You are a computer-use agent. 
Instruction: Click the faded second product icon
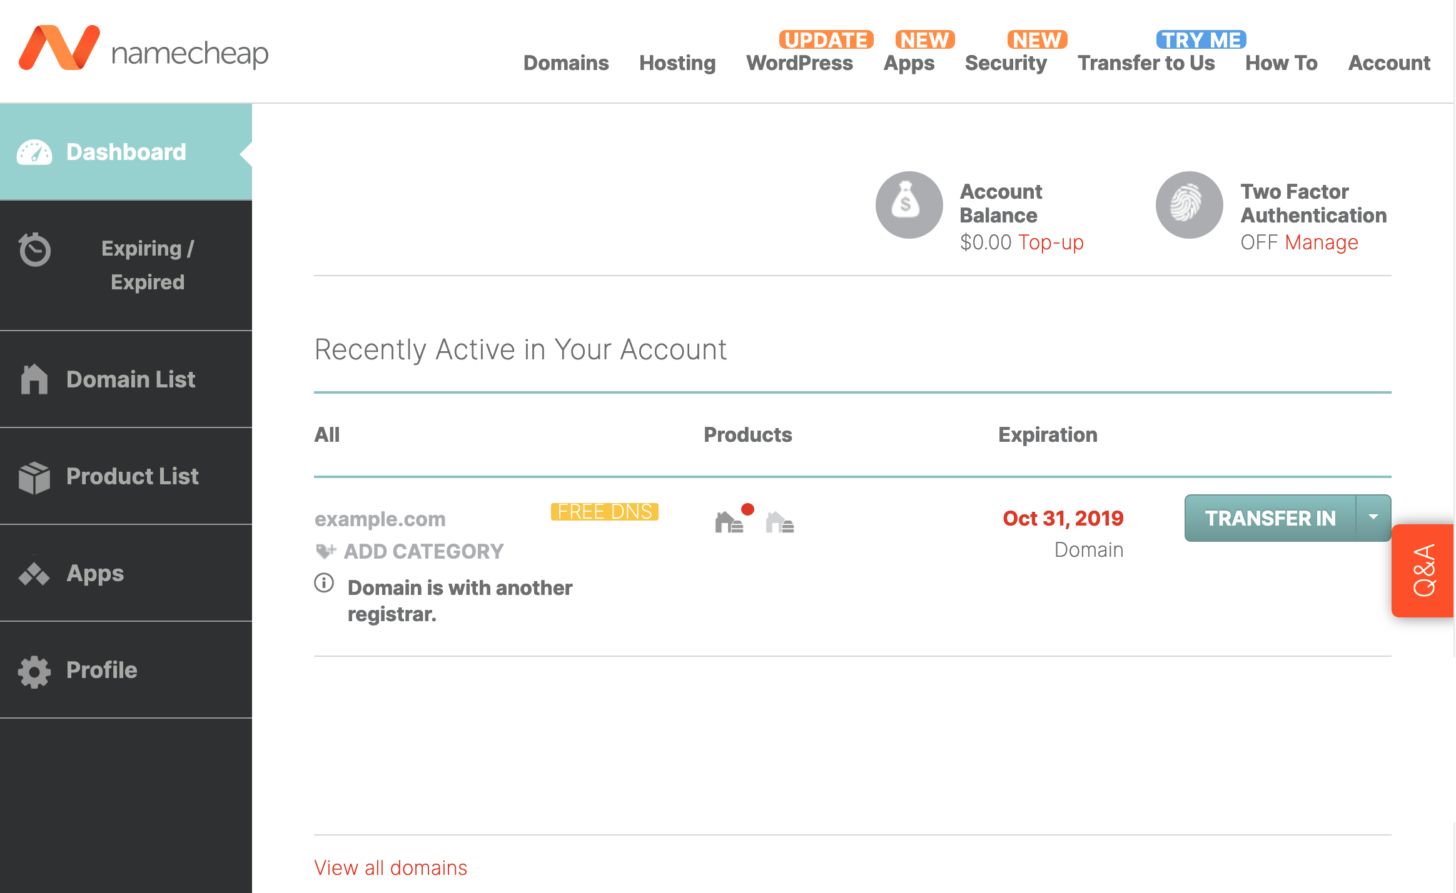[780, 522]
